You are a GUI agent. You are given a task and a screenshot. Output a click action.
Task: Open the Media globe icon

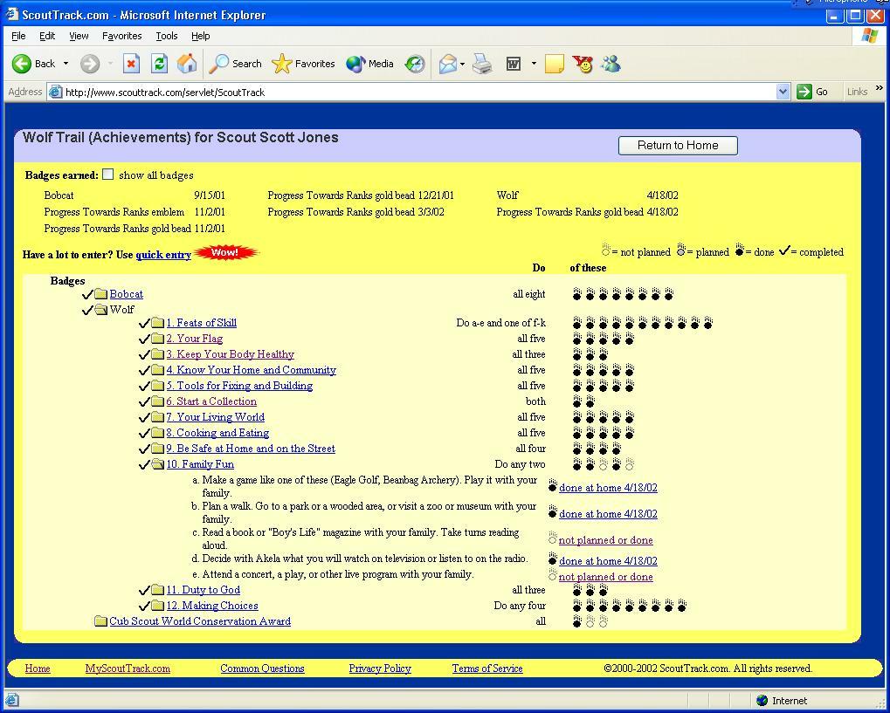coord(355,64)
